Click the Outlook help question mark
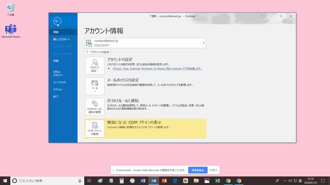This screenshot has height=185, width=330. tap(261, 16)
